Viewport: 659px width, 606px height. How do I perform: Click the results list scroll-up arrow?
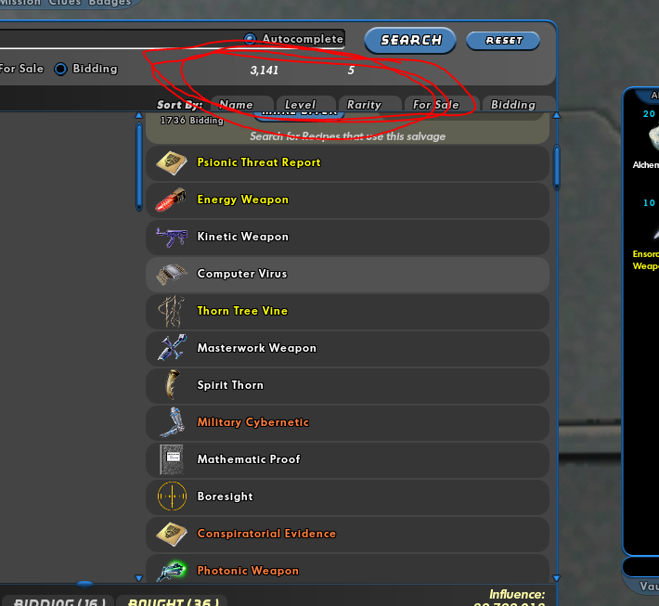point(557,115)
